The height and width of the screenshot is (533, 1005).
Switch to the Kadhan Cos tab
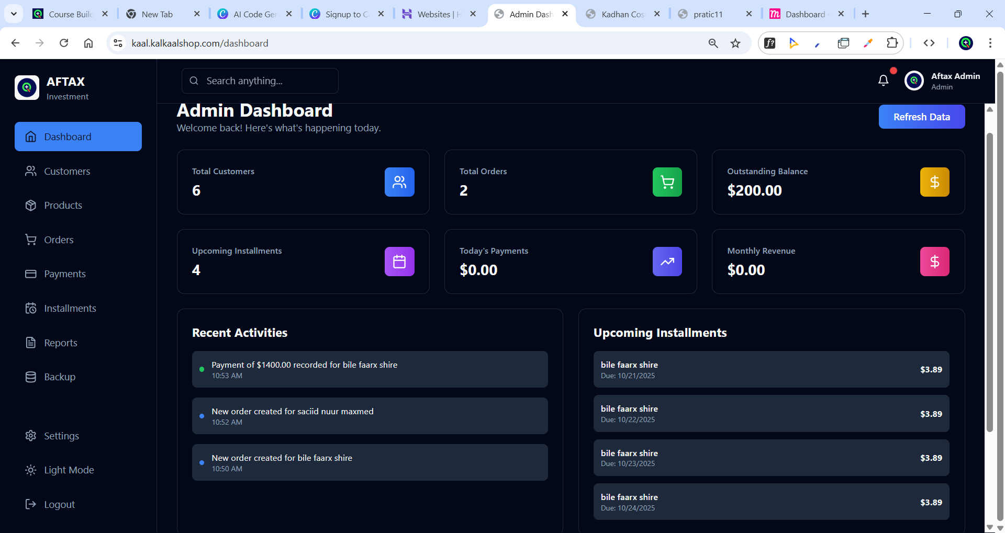[x=618, y=14]
